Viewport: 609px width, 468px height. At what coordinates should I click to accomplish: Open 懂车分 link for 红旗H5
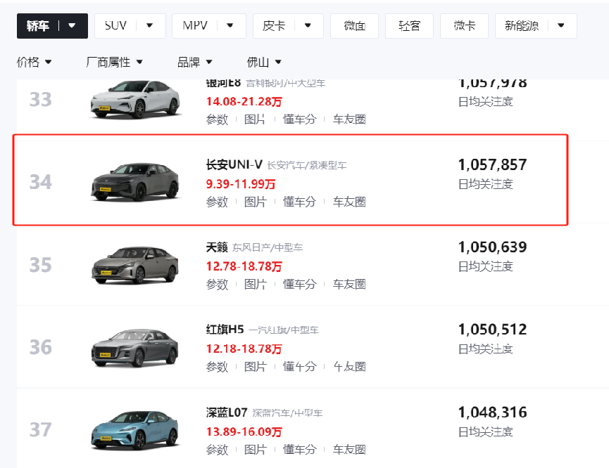(x=299, y=367)
